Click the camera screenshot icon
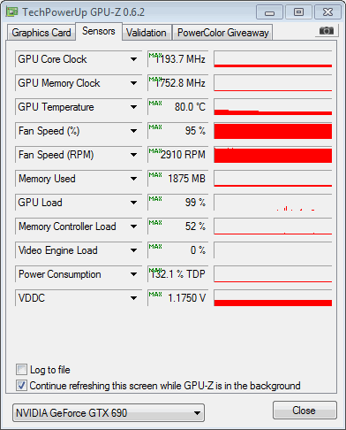346x430 pixels. pos(327,31)
